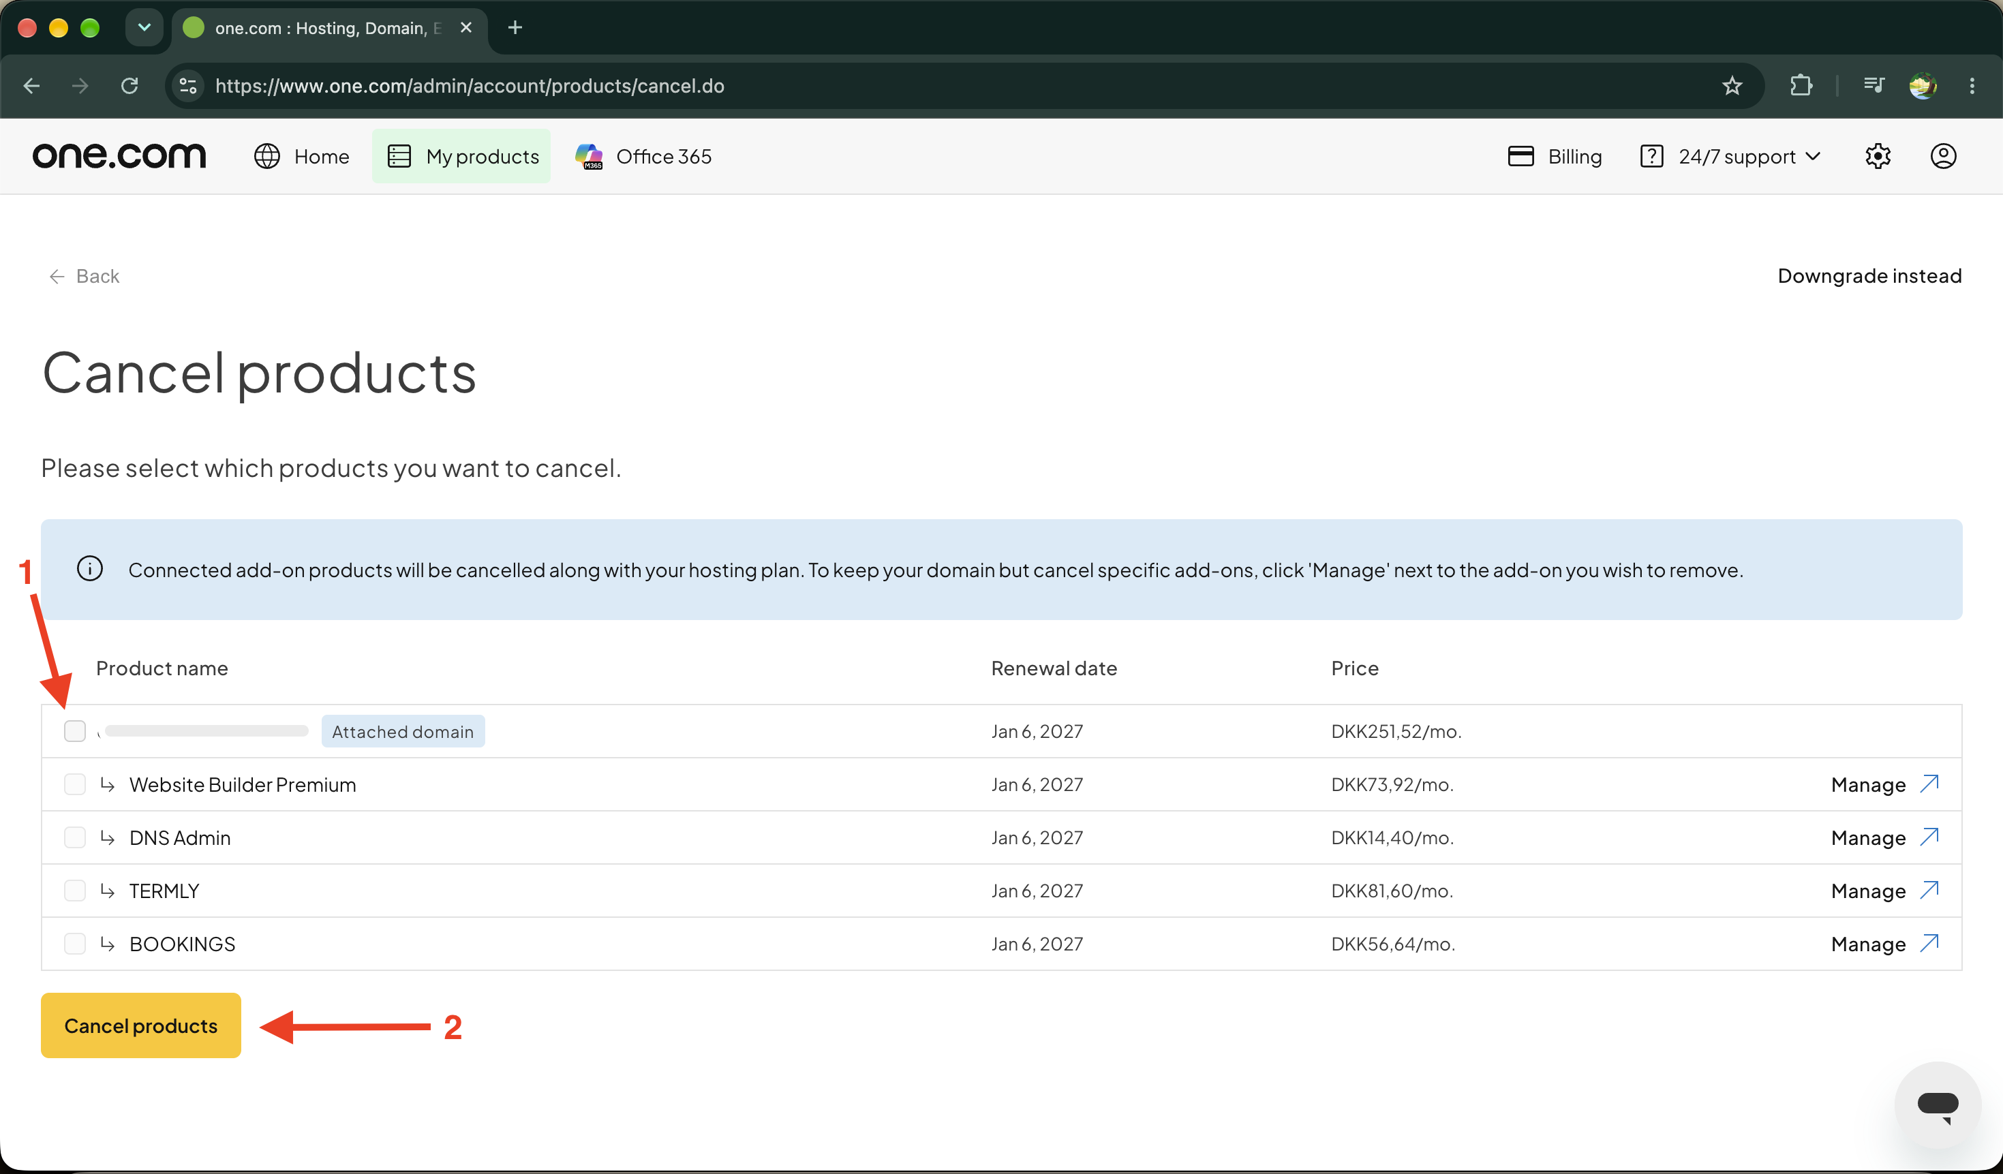Reload the page

click(129, 86)
